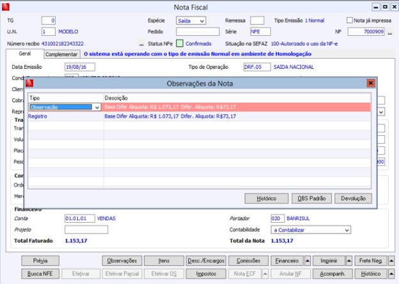Click the Data Emissão field 19/08/16
The height and width of the screenshot is (284, 399).
pos(80,67)
